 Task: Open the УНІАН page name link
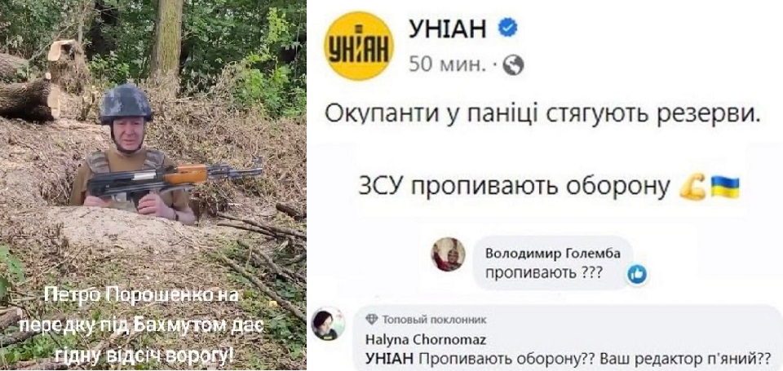(447, 29)
